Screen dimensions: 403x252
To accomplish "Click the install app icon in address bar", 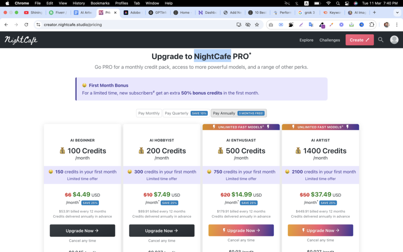I will [x=239, y=25].
